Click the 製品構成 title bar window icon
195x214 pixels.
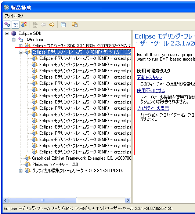[6, 7]
